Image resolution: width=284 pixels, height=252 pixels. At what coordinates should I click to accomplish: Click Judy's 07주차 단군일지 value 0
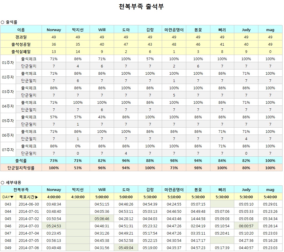click(x=246, y=153)
